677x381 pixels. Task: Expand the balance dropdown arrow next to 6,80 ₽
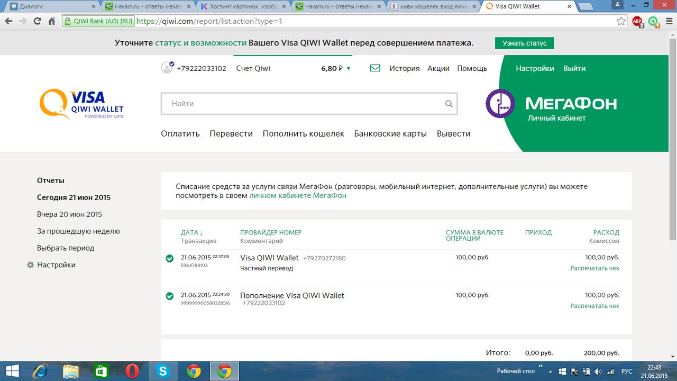[348, 68]
